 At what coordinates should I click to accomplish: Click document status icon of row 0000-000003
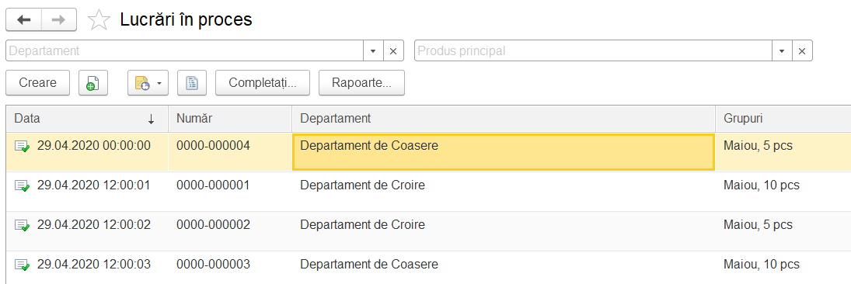click(22, 265)
